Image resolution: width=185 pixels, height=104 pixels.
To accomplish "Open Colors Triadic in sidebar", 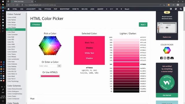I will (12, 96).
